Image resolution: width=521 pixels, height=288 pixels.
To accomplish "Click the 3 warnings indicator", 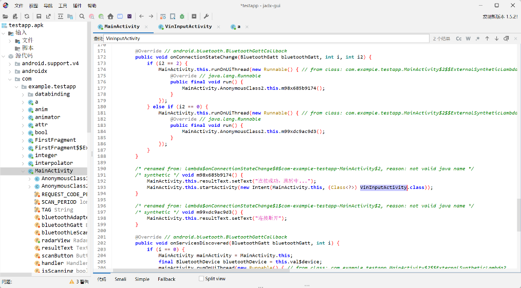I will [x=79, y=282].
